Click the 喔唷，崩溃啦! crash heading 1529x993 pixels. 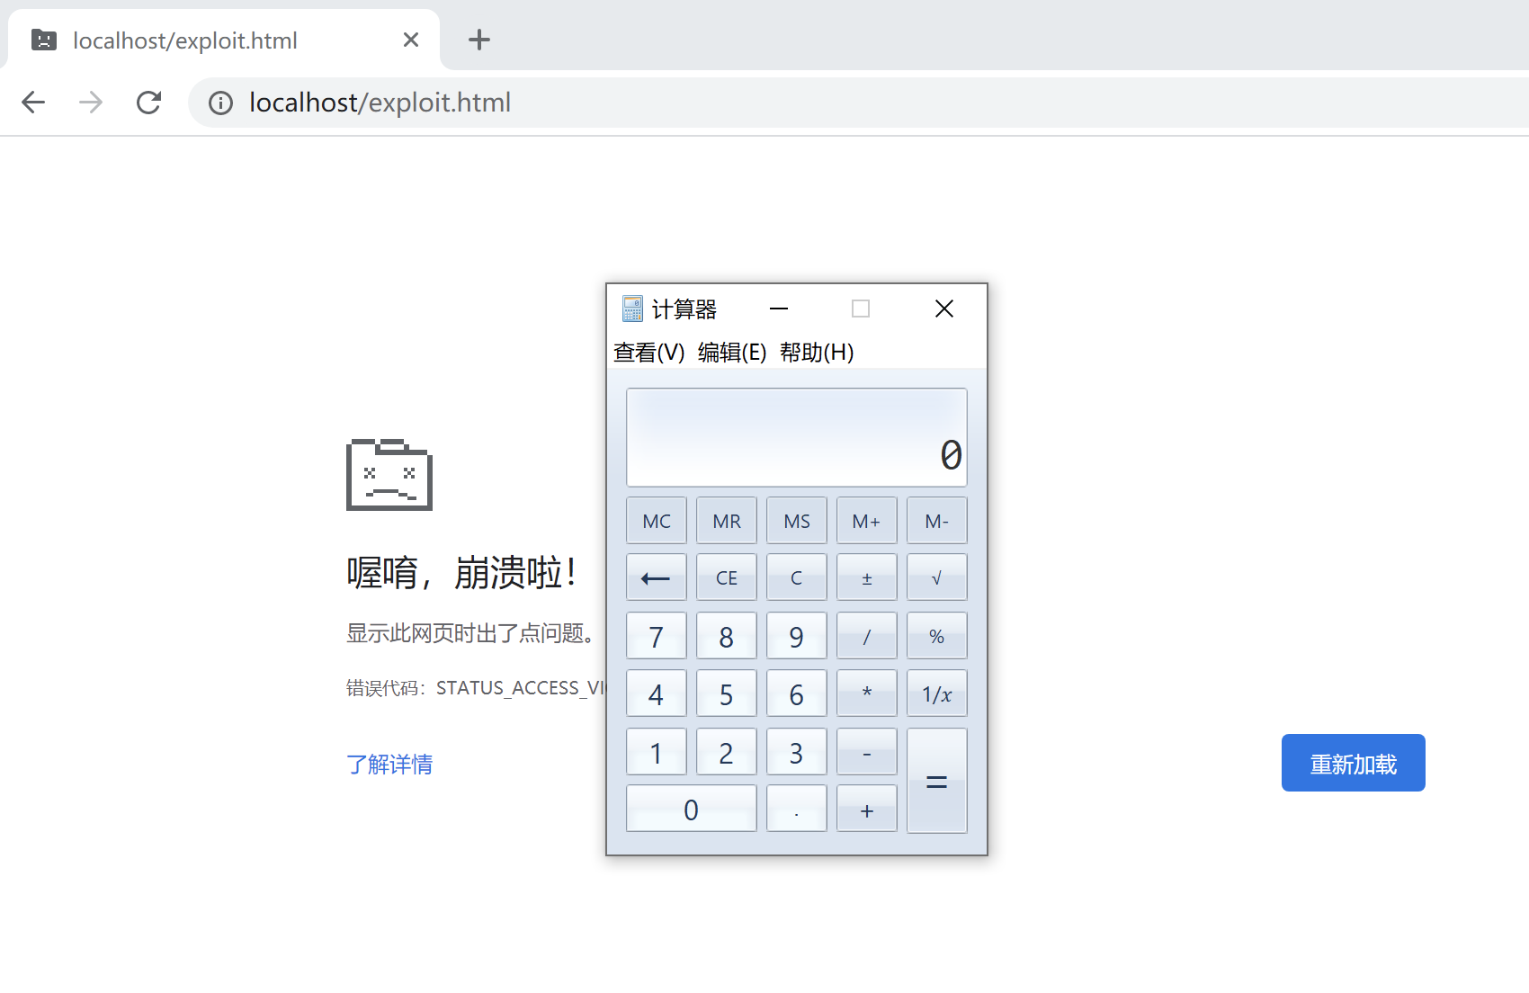(462, 572)
